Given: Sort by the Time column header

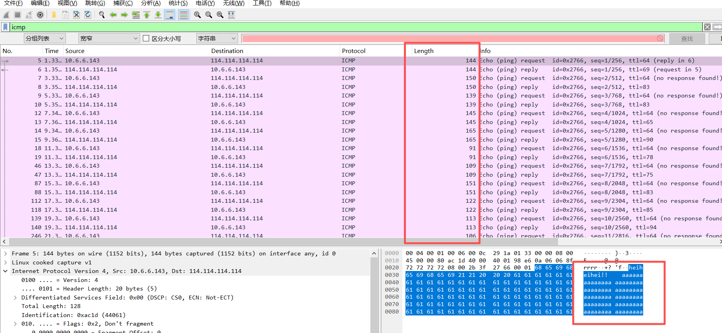Looking at the screenshot, I should (x=53, y=51).
